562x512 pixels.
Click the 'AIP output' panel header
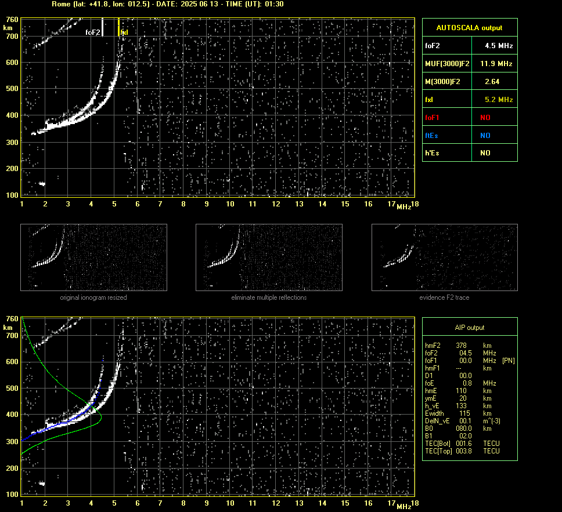click(x=470, y=328)
